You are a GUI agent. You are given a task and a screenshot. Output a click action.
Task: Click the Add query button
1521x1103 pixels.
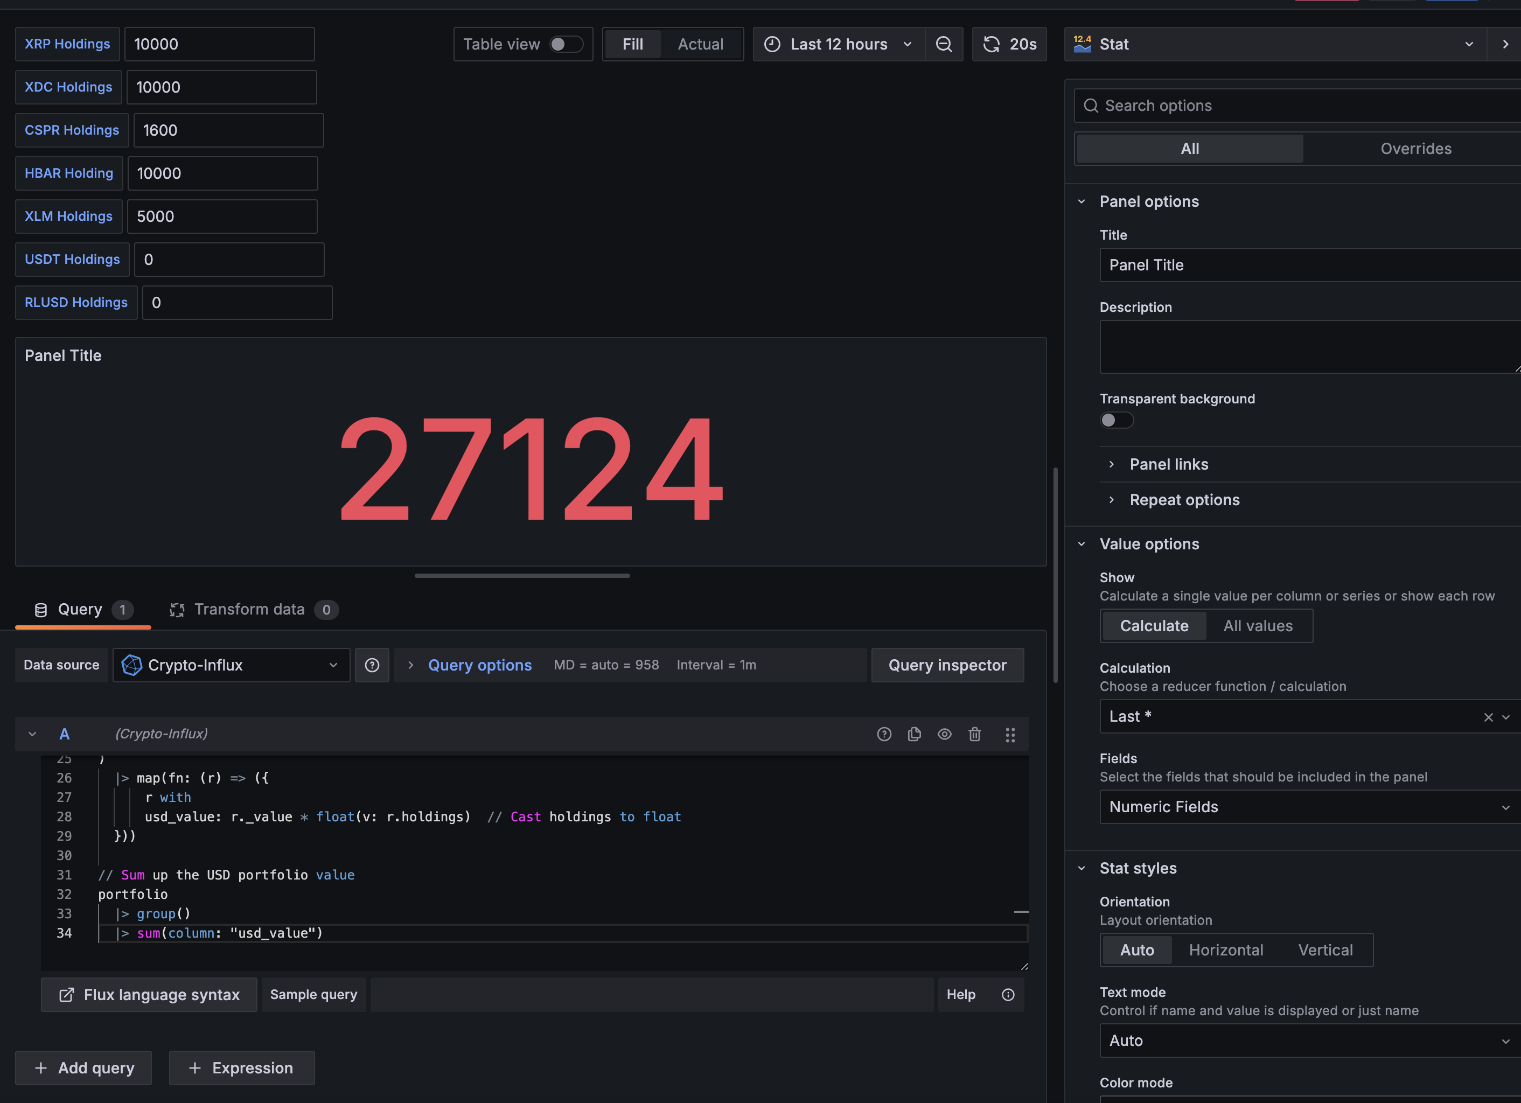tap(84, 1068)
